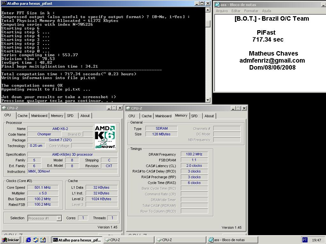Expand the Processor #1 selection dropdown
Screen dimensions: 326x244
point(59,218)
